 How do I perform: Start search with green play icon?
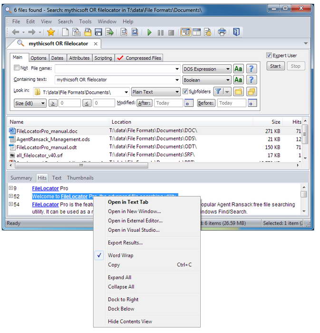(149, 32)
